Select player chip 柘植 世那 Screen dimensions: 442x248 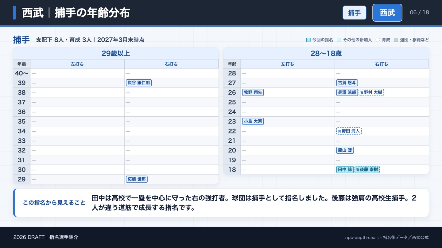137,179
